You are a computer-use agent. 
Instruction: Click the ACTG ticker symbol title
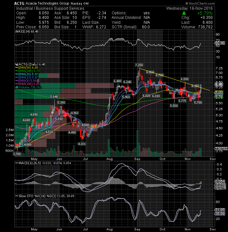click(x=19, y=3)
